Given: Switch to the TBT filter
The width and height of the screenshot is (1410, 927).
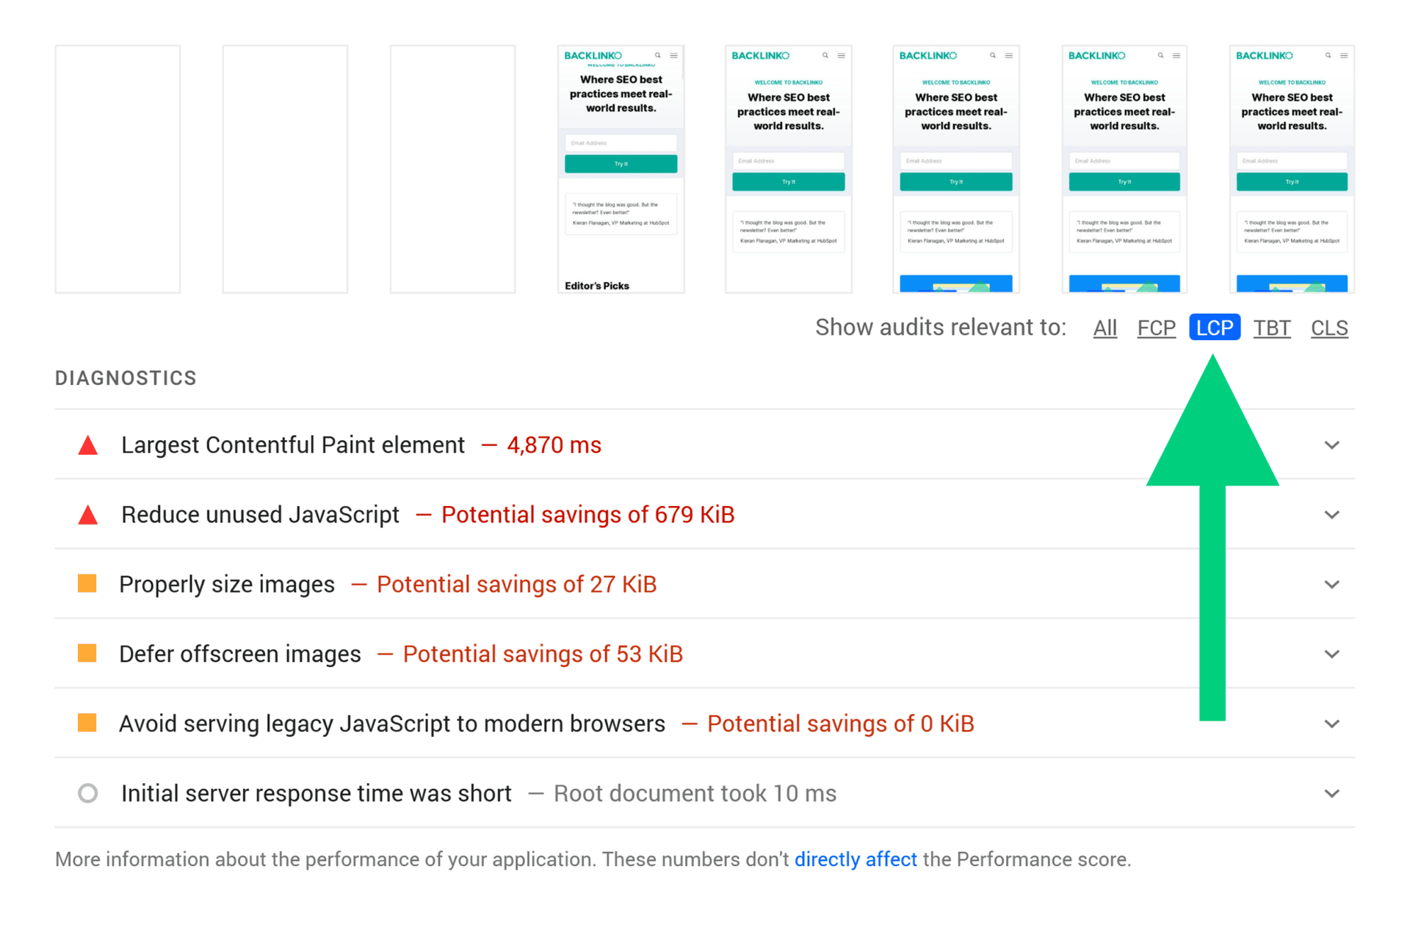Looking at the screenshot, I should [x=1272, y=328].
